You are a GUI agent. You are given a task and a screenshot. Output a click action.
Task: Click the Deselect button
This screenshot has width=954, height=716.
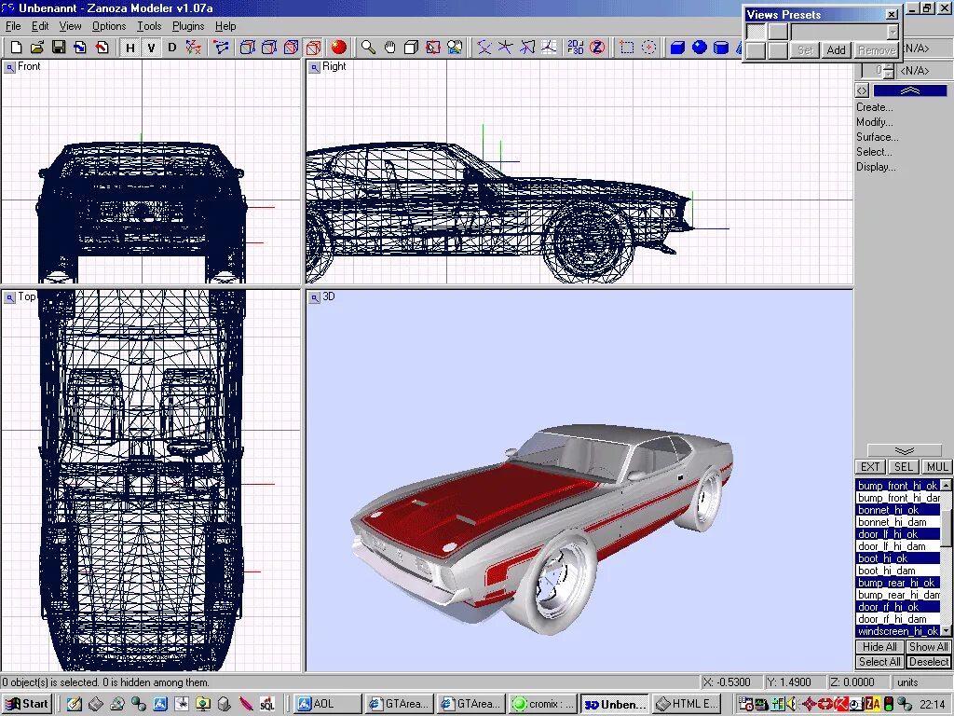(x=928, y=662)
